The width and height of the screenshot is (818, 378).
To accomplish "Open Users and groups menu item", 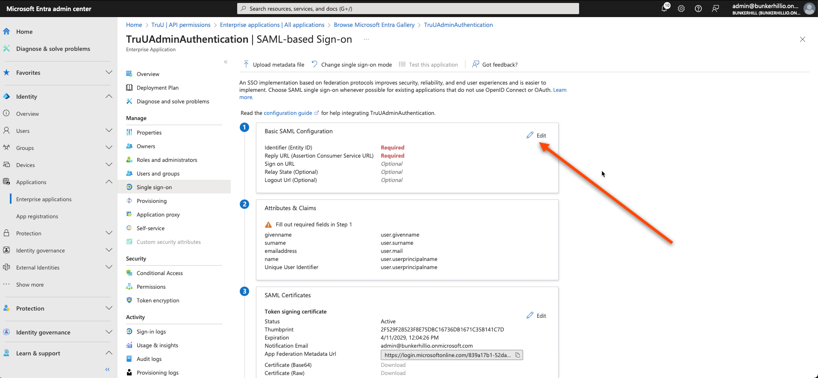I will 158,173.
